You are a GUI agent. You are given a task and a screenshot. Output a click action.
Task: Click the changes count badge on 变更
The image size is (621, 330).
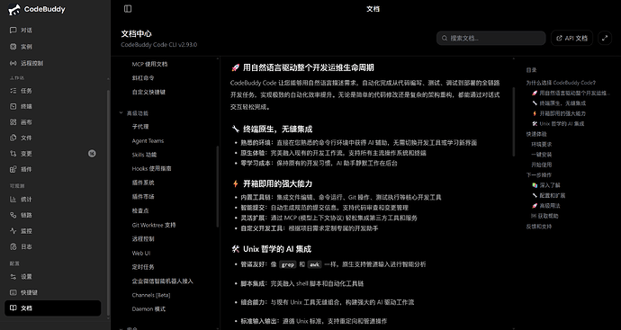pyautogui.click(x=92, y=154)
